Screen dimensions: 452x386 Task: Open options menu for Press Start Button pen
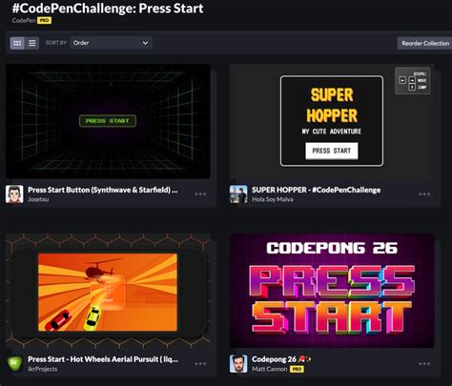click(200, 193)
